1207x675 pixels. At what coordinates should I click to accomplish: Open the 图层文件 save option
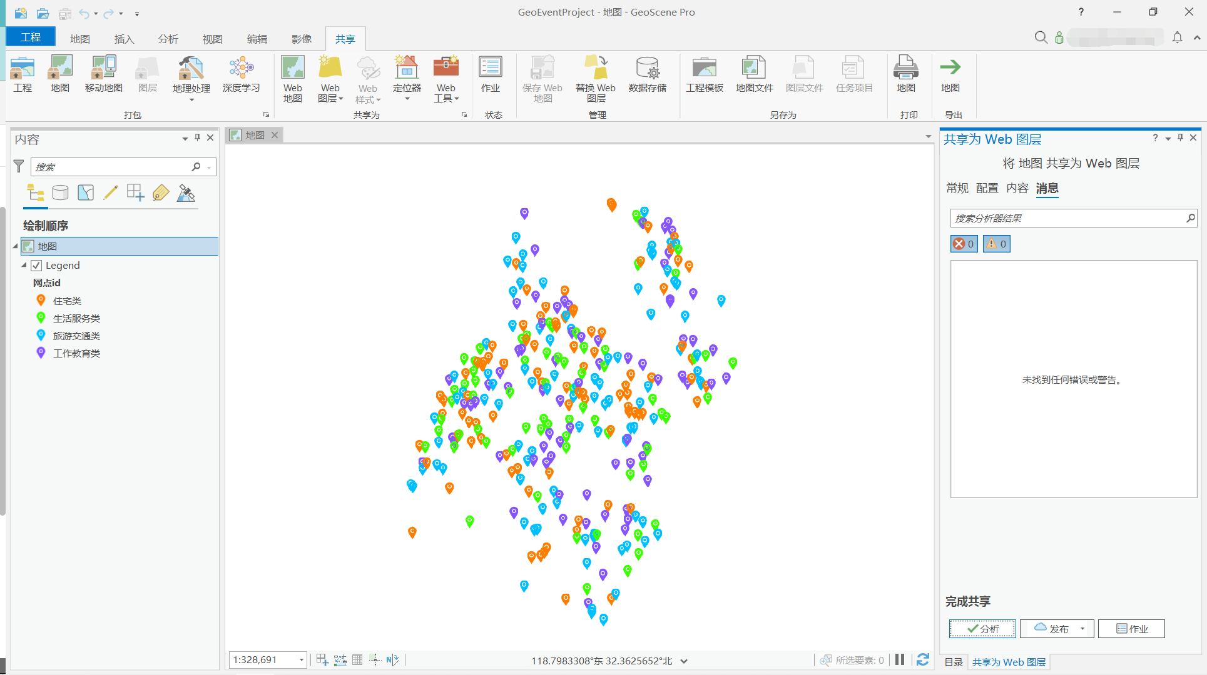(x=803, y=76)
